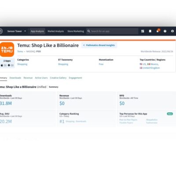Click the Pathmatics Brand Insights button
Image resolution: width=176 pixels, height=176 pixels.
coord(99,45)
